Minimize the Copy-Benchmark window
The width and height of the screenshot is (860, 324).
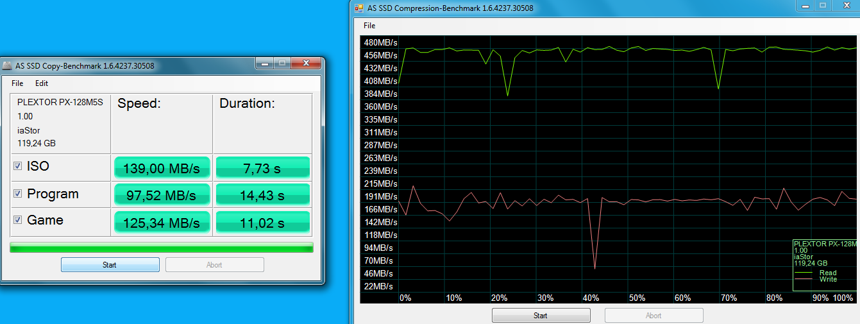264,64
